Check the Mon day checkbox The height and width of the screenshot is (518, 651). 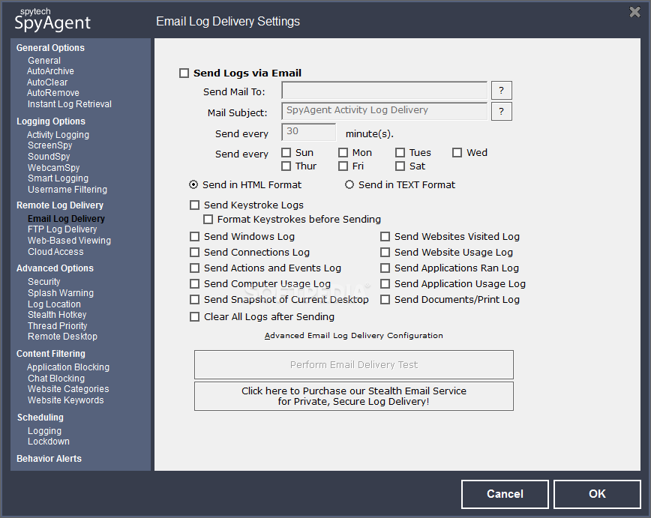click(343, 153)
